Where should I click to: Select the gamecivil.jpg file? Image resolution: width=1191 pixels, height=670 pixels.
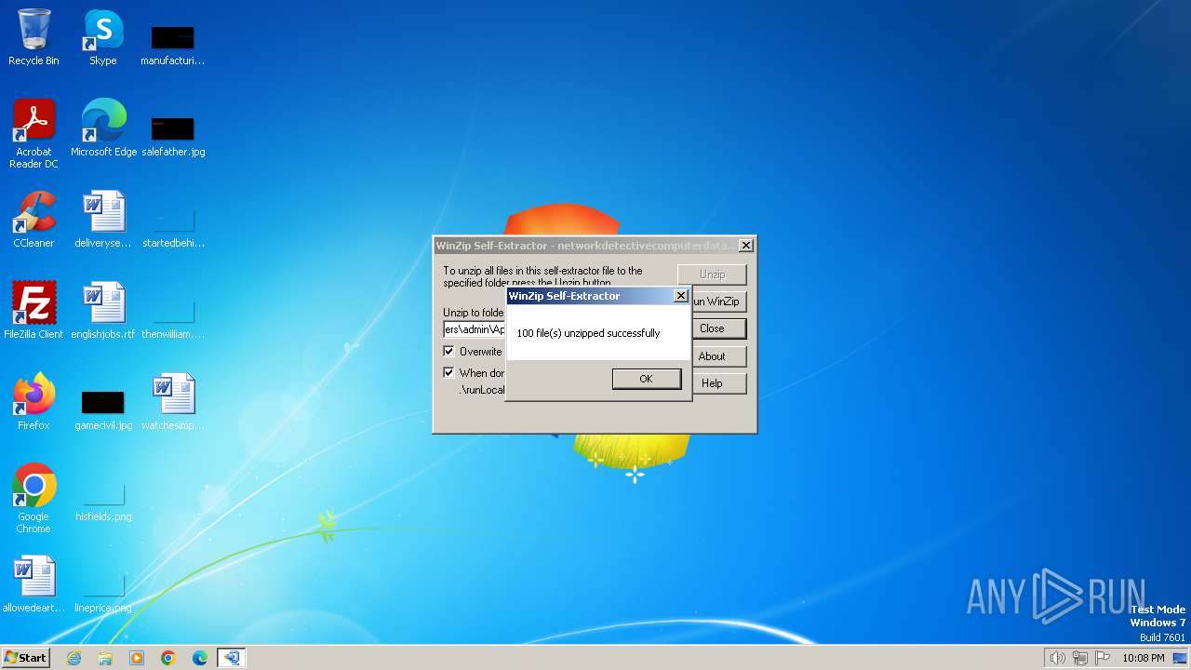pos(103,409)
